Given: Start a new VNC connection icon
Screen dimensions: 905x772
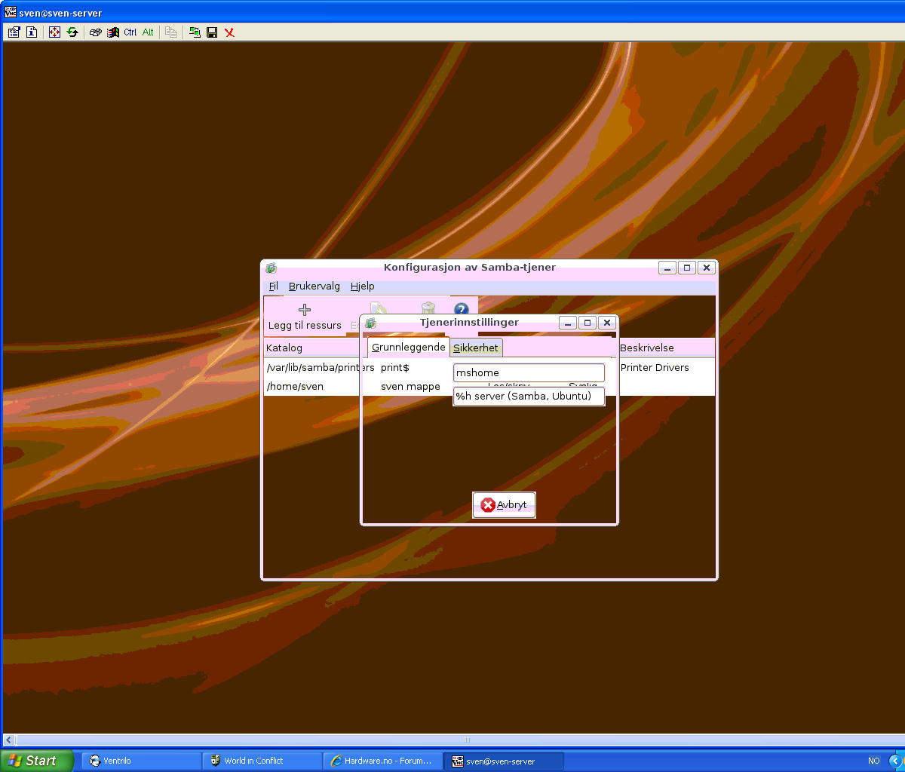Looking at the screenshot, I should [x=195, y=32].
